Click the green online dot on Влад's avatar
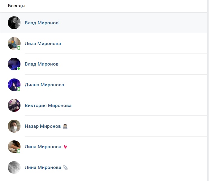 point(19,69)
